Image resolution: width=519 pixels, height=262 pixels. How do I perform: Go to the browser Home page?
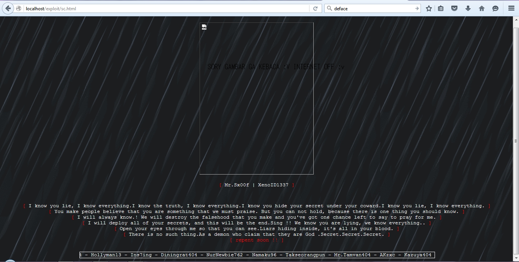point(481,8)
